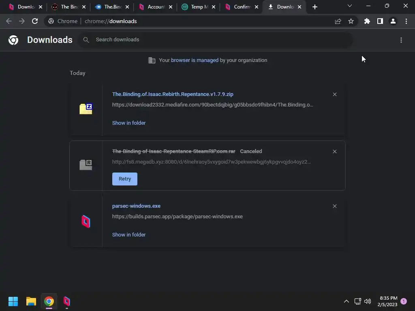Click the Chrome site info chip in address bar
Viewport: 415px width, 311px height.
(63, 21)
